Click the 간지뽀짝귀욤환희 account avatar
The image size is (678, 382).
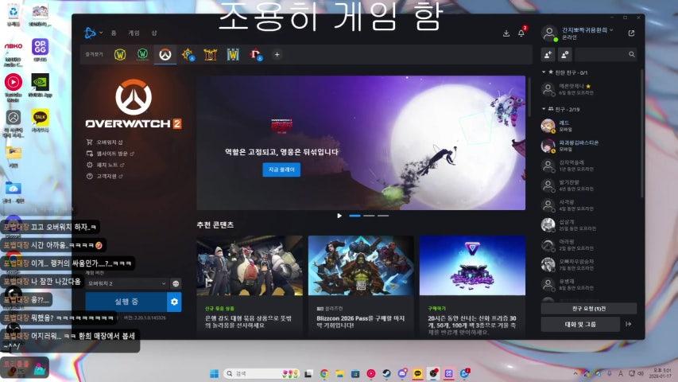click(549, 33)
